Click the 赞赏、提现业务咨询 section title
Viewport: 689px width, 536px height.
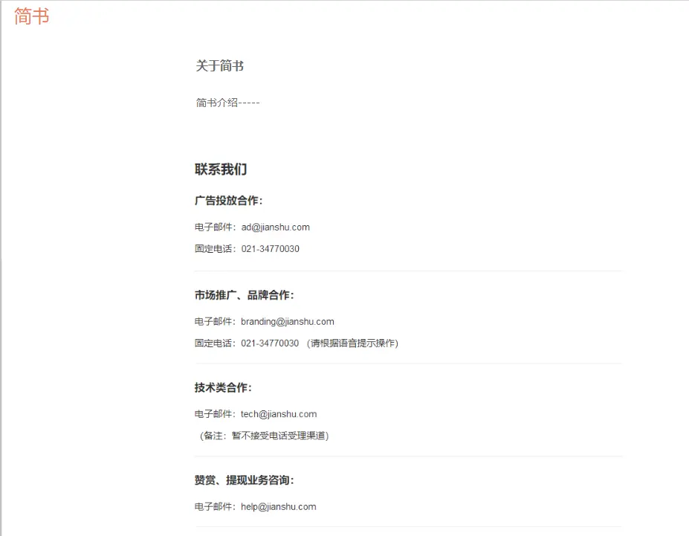coord(245,480)
